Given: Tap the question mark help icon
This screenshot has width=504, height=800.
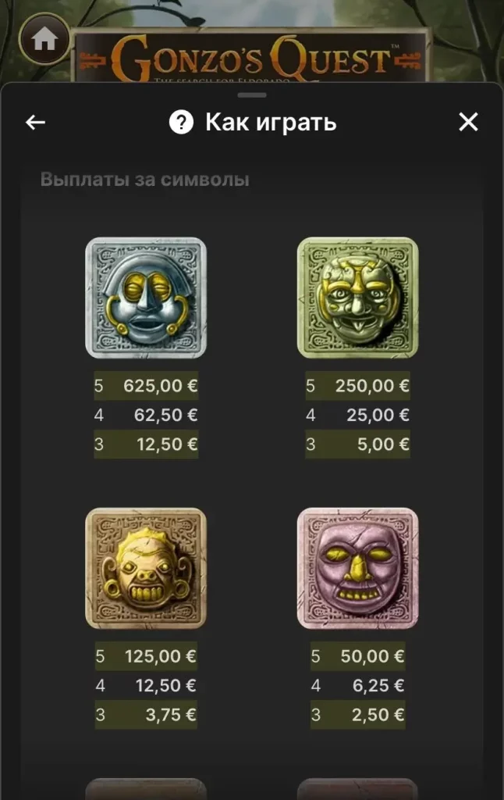Looking at the screenshot, I should pos(181,123).
